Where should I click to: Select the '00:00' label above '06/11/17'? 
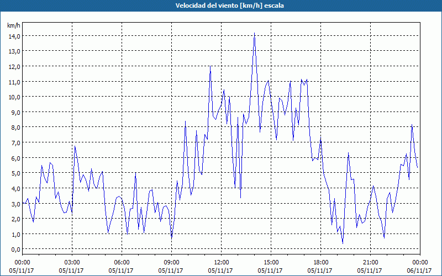point(420,263)
